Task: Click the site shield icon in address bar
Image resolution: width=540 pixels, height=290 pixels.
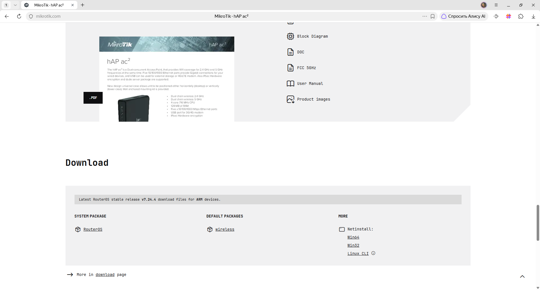Action: tap(31, 16)
